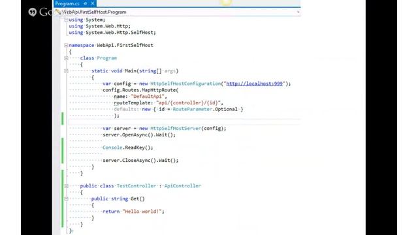
Task: Collapse the TestController class block
Action: tap(66, 186)
